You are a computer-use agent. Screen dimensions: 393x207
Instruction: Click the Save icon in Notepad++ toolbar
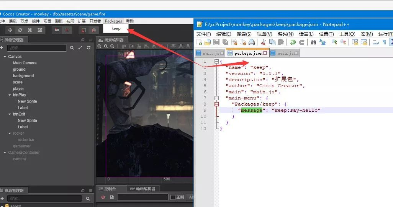click(216, 42)
